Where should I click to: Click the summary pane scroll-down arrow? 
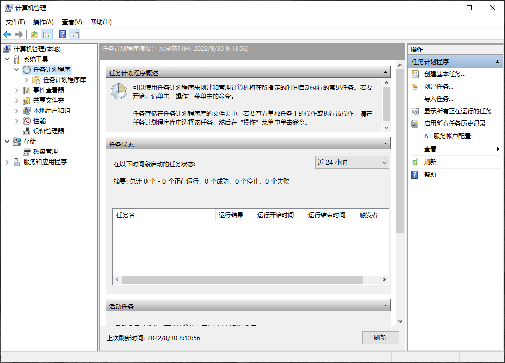[x=400, y=321]
